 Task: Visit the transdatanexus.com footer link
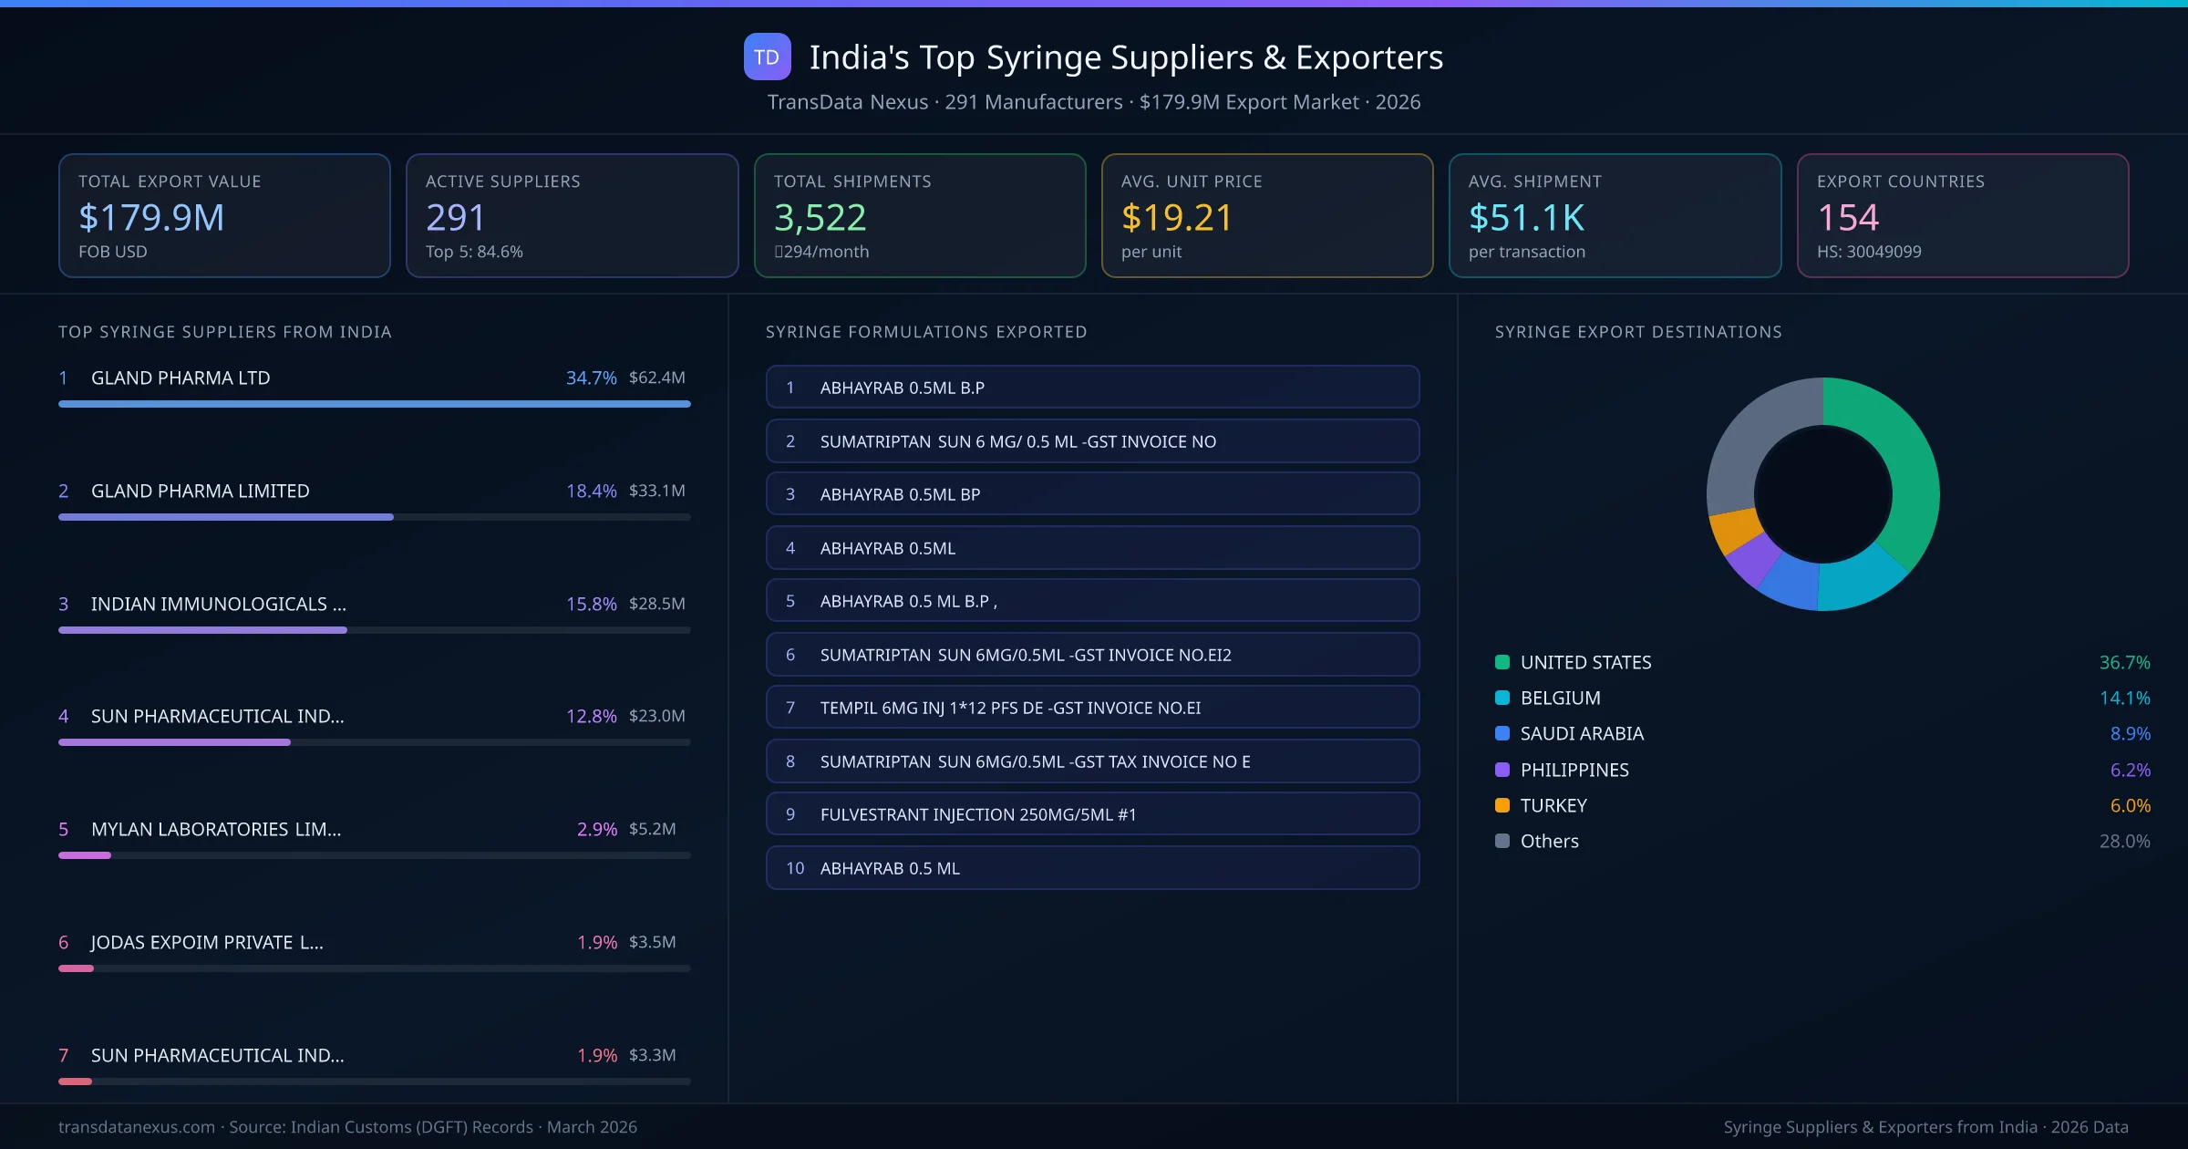pyautogui.click(x=135, y=1127)
